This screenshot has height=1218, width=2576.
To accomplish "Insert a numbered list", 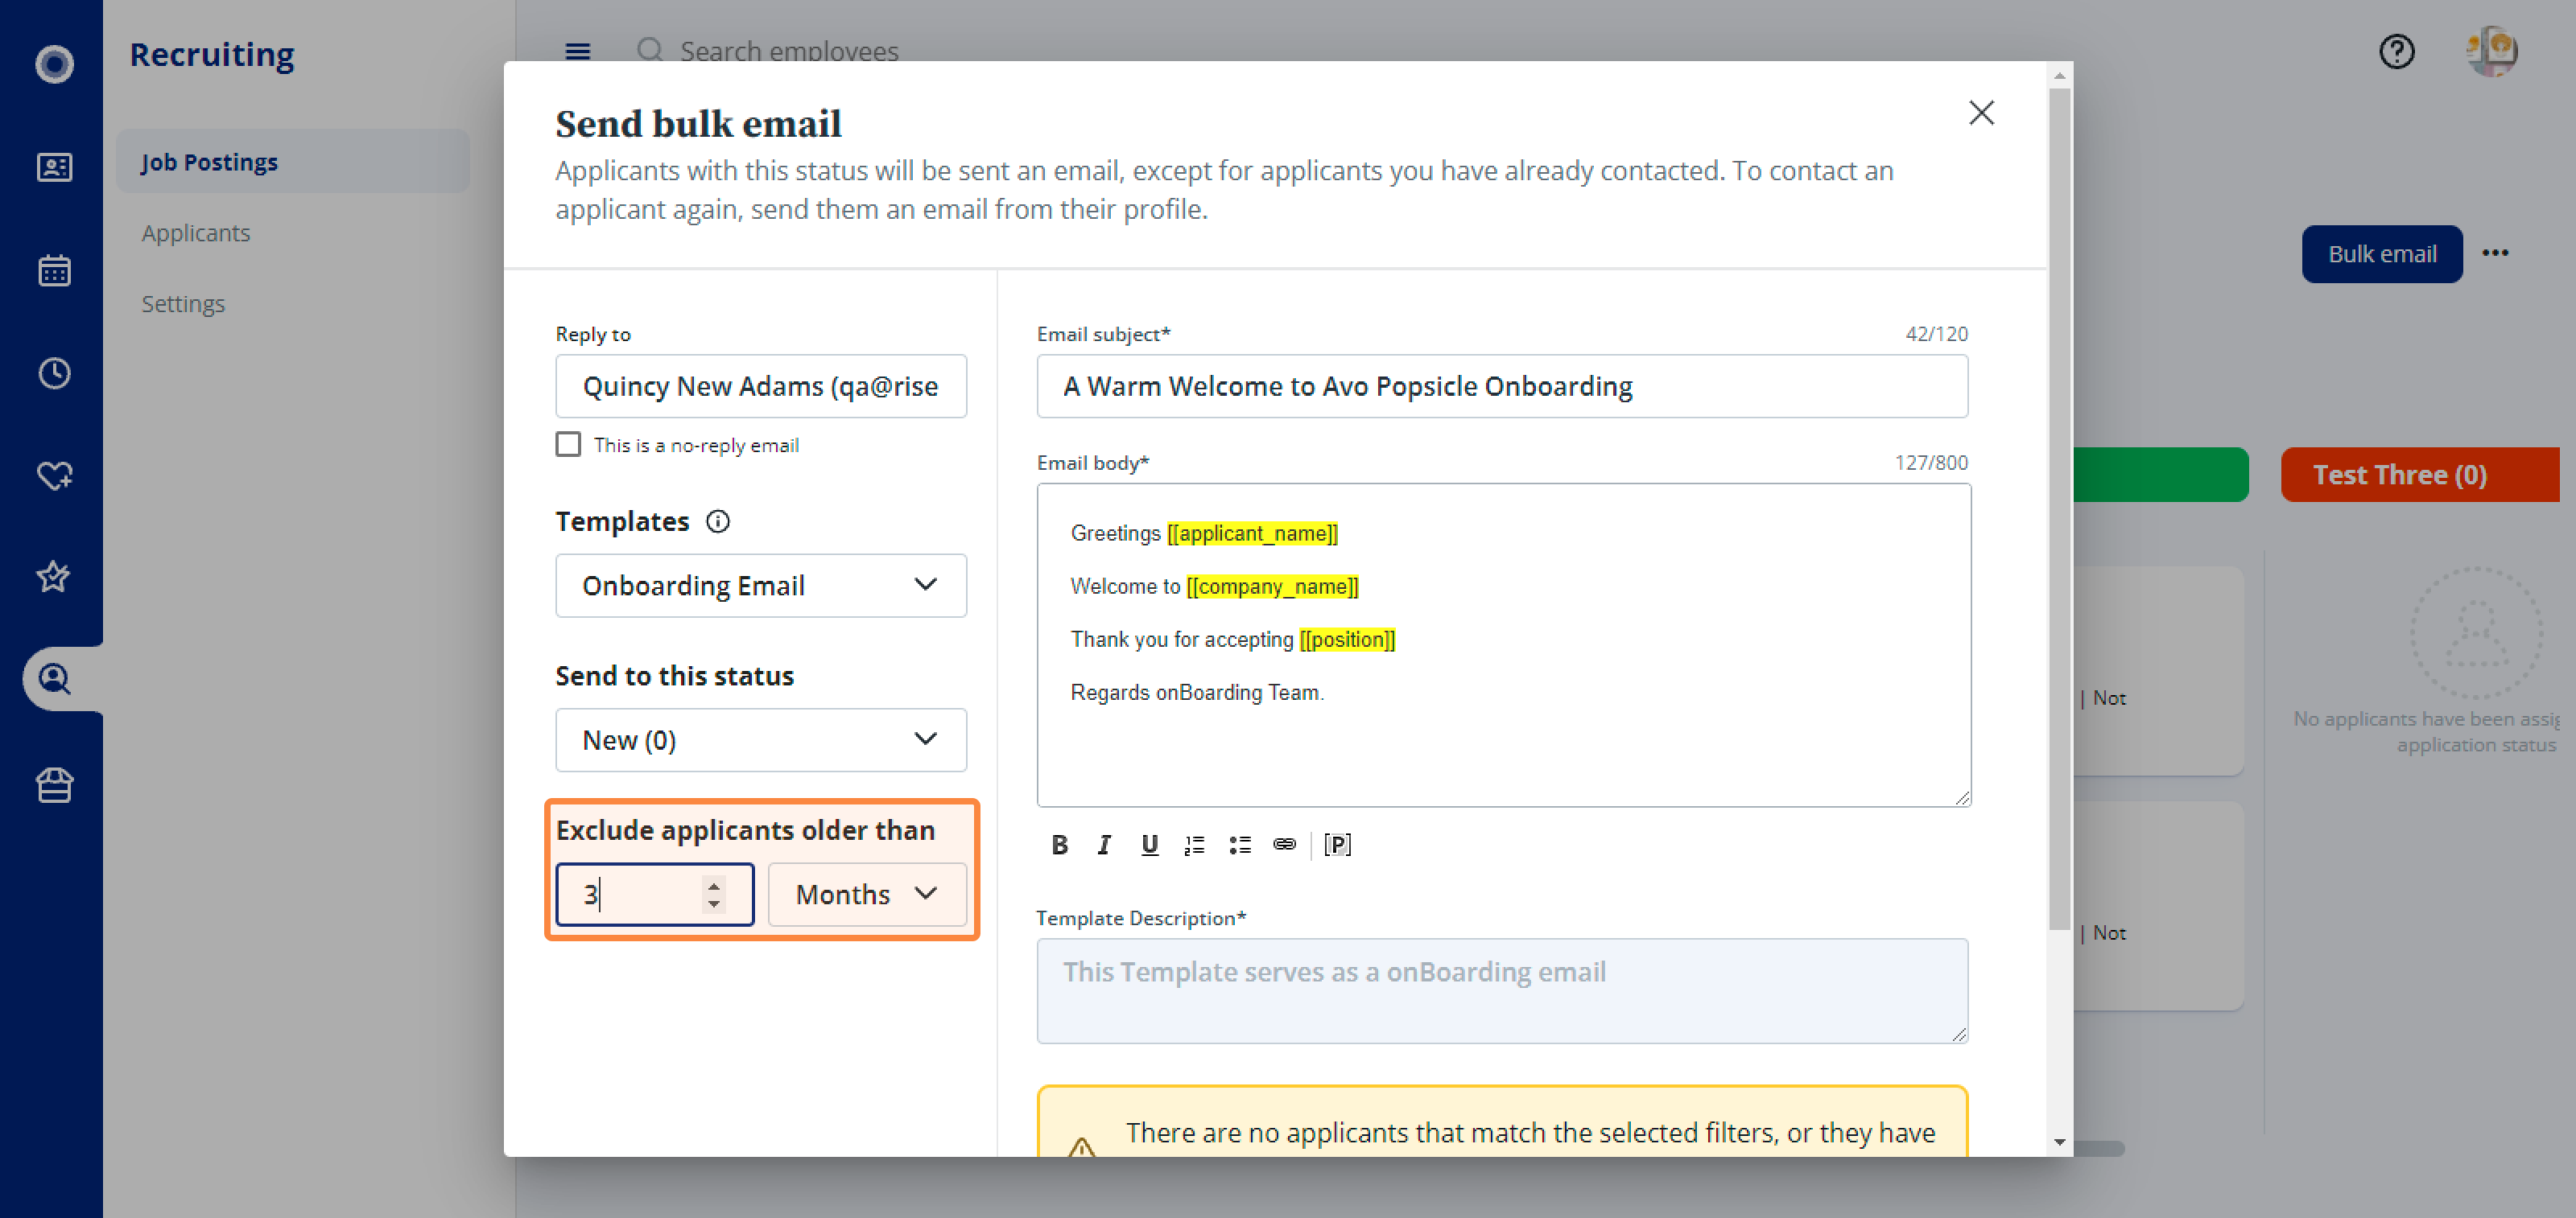I will click(1194, 846).
